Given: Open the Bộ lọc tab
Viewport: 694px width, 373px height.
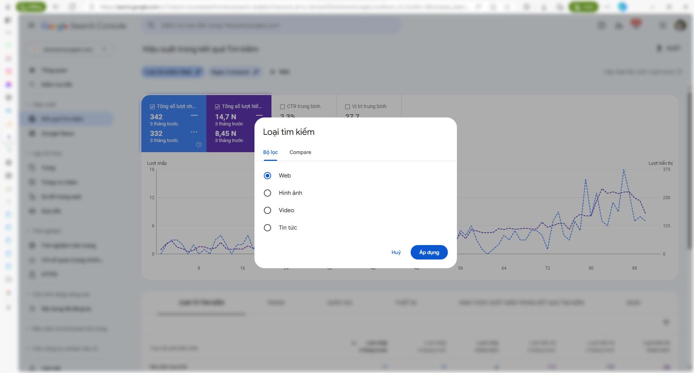Looking at the screenshot, I should [270, 152].
